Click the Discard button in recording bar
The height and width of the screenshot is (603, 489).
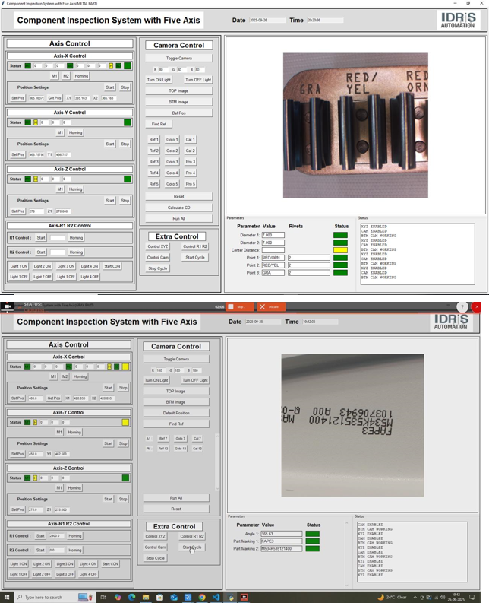pos(269,307)
